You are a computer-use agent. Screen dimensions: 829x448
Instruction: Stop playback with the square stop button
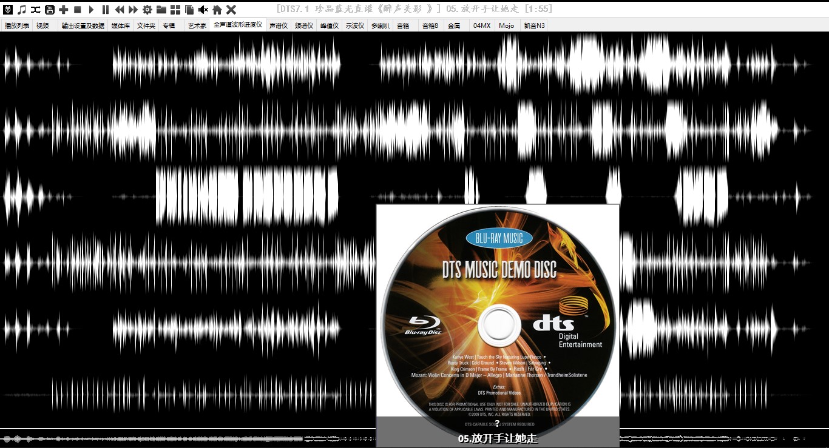click(x=78, y=9)
